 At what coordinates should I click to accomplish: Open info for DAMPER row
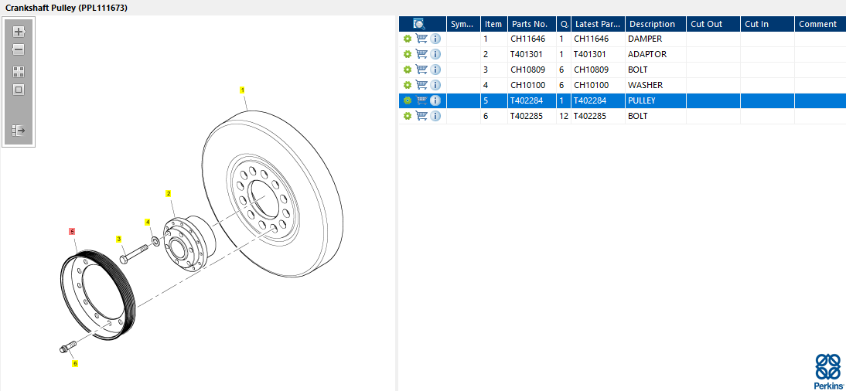click(x=435, y=39)
